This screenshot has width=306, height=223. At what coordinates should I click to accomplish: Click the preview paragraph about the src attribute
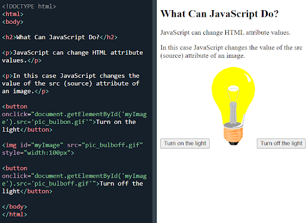tap(231, 51)
